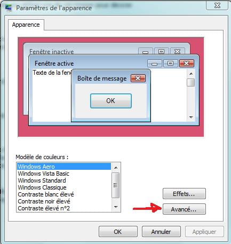The width and height of the screenshot is (231, 244).
Task: Click the preview message box red close icon
Action: (x=138, y=78)
